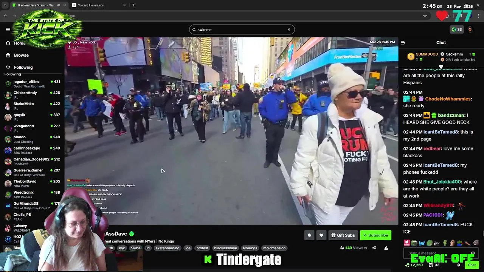Viewport: 484px width, 272px height.
Task: Open Mando Just Chatting channel
Action: coord(32,139)
